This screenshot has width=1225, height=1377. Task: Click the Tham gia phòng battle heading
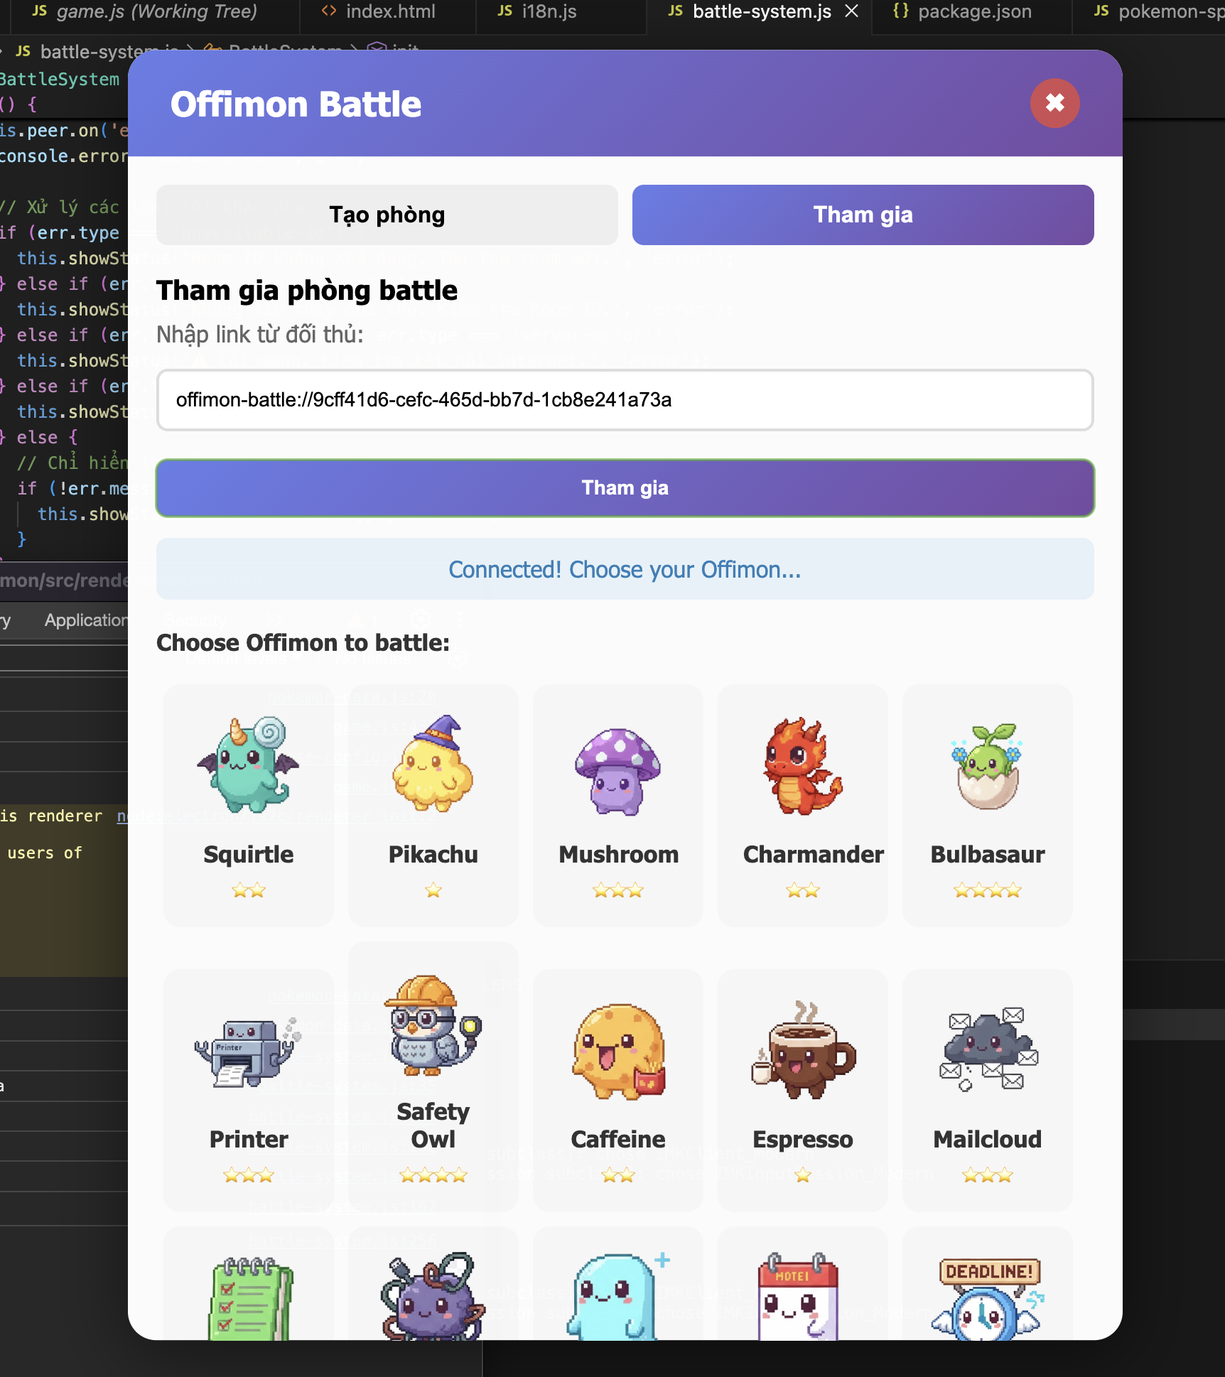click(x=307, y=291)
